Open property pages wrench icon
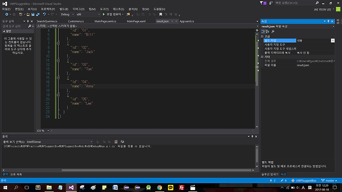 click(273, 31)
